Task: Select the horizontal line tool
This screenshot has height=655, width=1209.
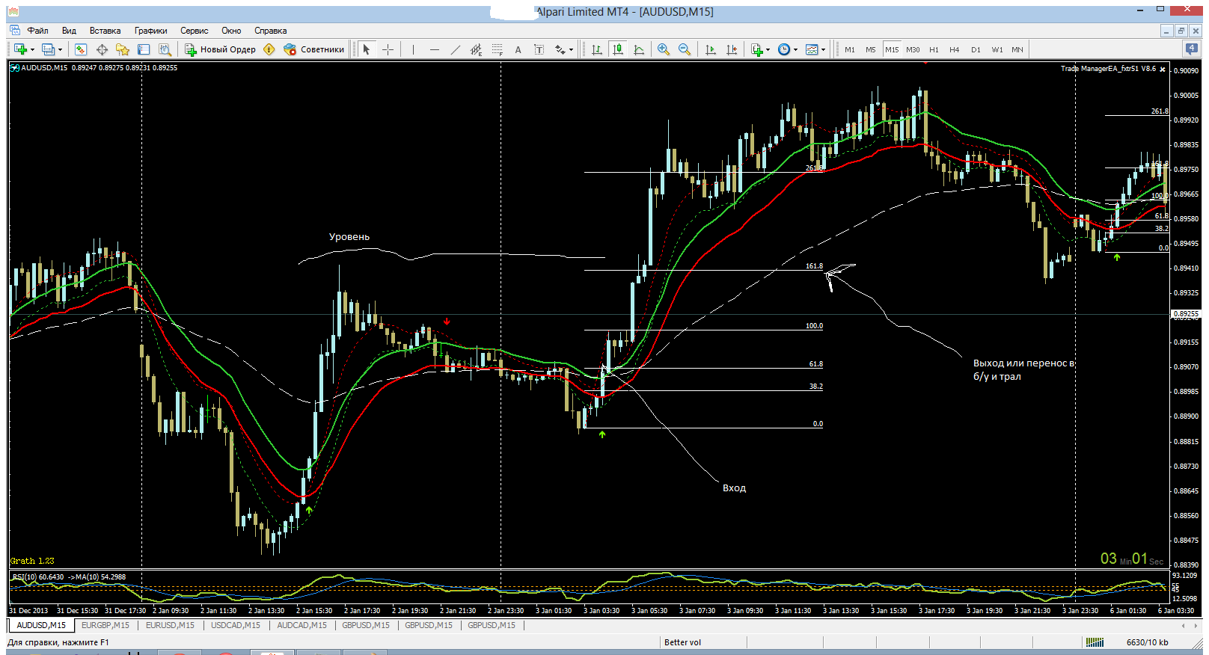Action: point(434,49)
